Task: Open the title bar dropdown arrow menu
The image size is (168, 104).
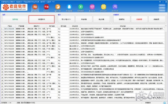Action: pyautogui.click(x=160, y=2)
